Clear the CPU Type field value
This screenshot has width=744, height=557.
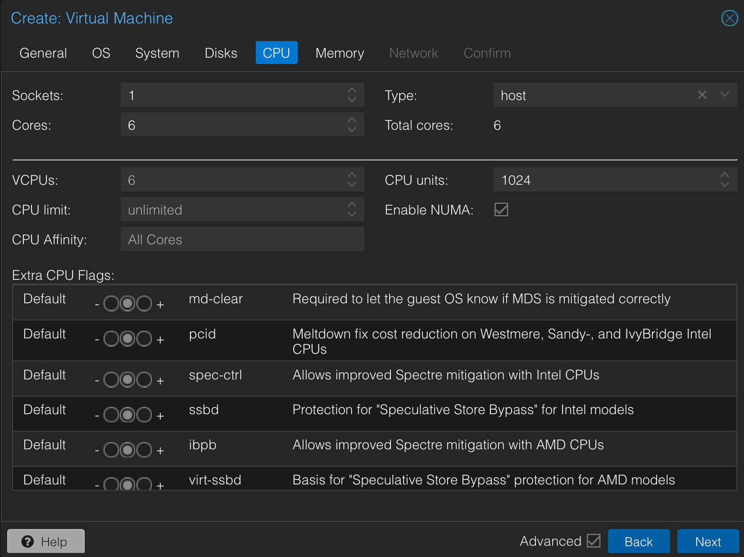pos(702,95)
